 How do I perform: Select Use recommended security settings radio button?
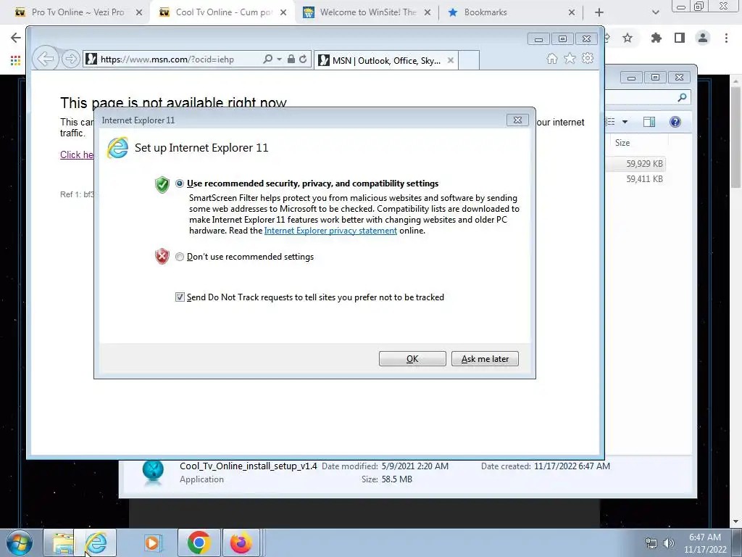(180, 183)
